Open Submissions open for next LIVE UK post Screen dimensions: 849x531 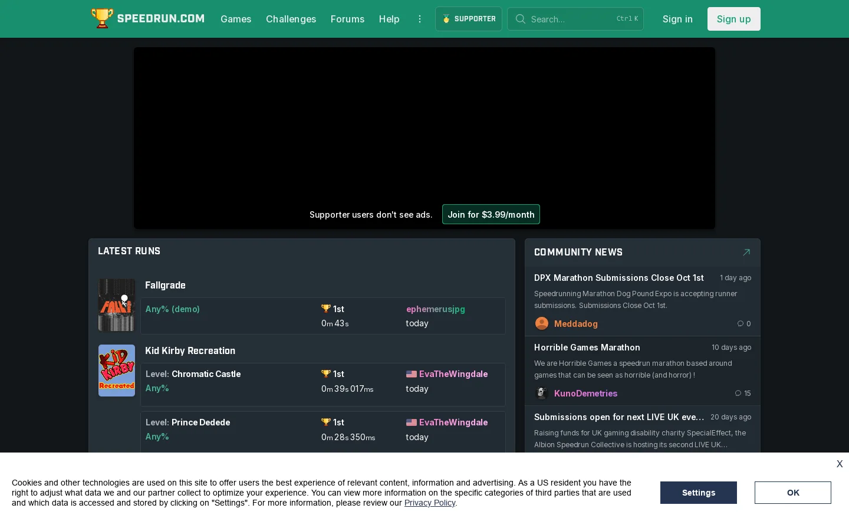[x=619, y=417]
